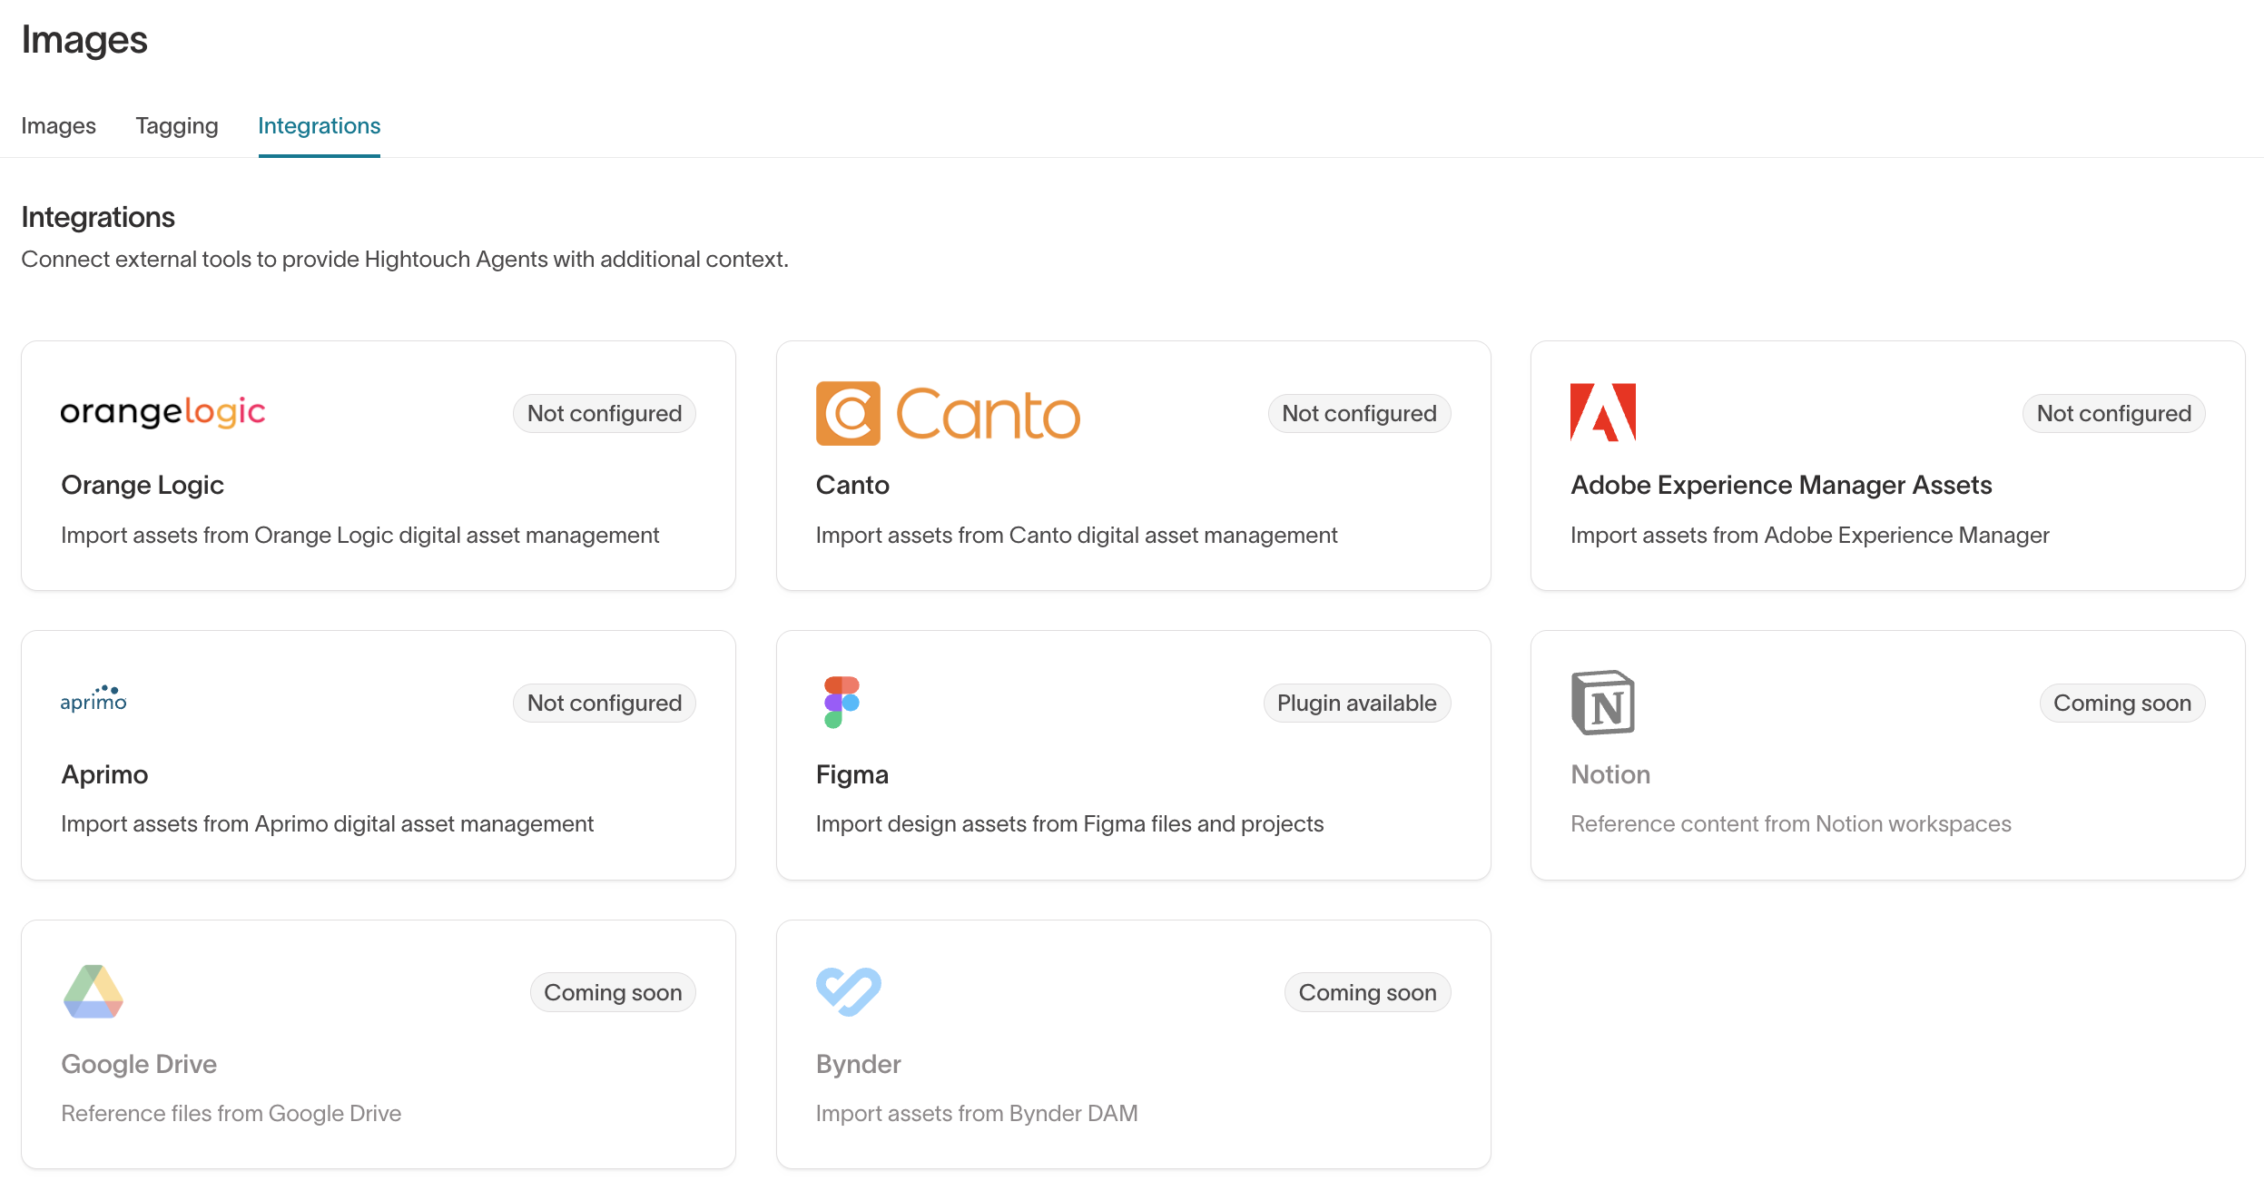
Task: Click the Integrations section heading
Action: pyautogui.click(x=98, y=217)
